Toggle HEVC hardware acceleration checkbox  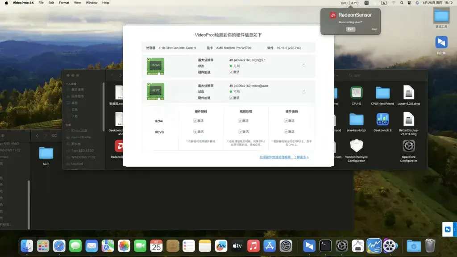231,98
